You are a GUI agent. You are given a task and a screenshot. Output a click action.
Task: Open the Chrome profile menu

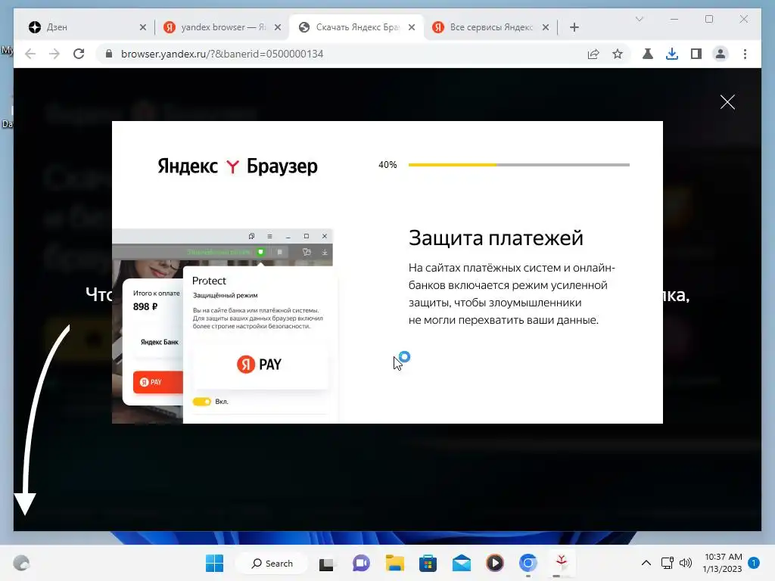tap(721, 54)
